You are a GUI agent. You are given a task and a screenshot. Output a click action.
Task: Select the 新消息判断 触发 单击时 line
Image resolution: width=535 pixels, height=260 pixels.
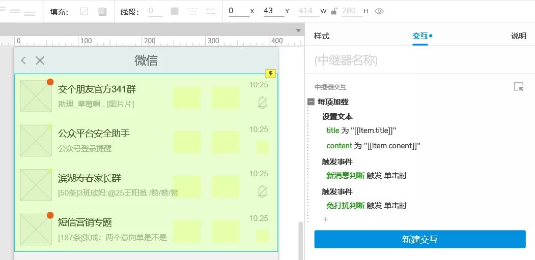click(x=367, y=176)
